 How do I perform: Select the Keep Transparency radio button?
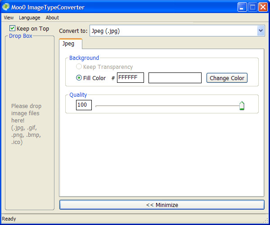(79, 67)
